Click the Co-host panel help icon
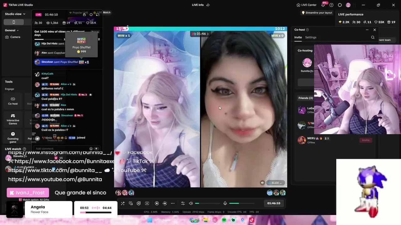Viewport: 401px width, 225px height. (x=307, y=30)
